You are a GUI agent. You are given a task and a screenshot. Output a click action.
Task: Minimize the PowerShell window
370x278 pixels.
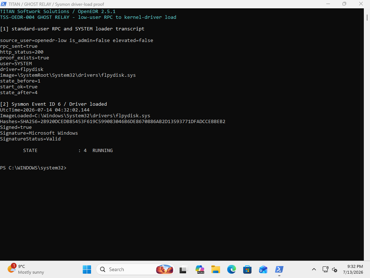[x=328, y=4]
